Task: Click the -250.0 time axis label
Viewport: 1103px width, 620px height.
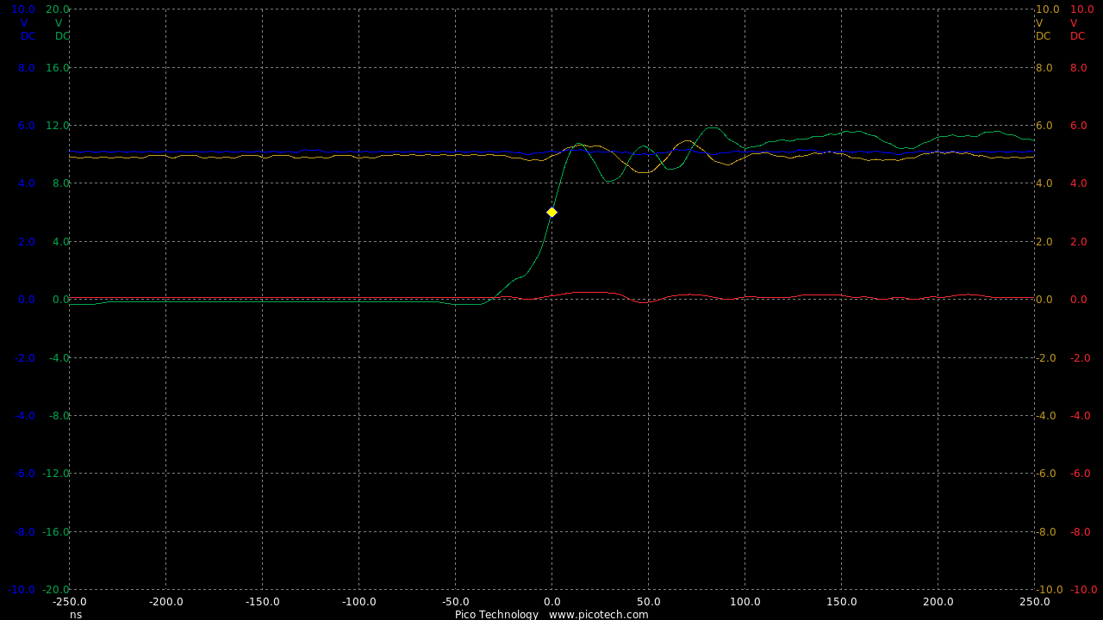Action: coord(70,602)
